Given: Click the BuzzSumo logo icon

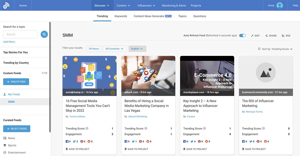Looking at the screenshot, I should point(6,5).
